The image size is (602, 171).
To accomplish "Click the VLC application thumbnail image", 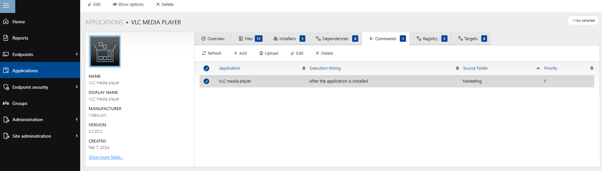I will (105, 51).
